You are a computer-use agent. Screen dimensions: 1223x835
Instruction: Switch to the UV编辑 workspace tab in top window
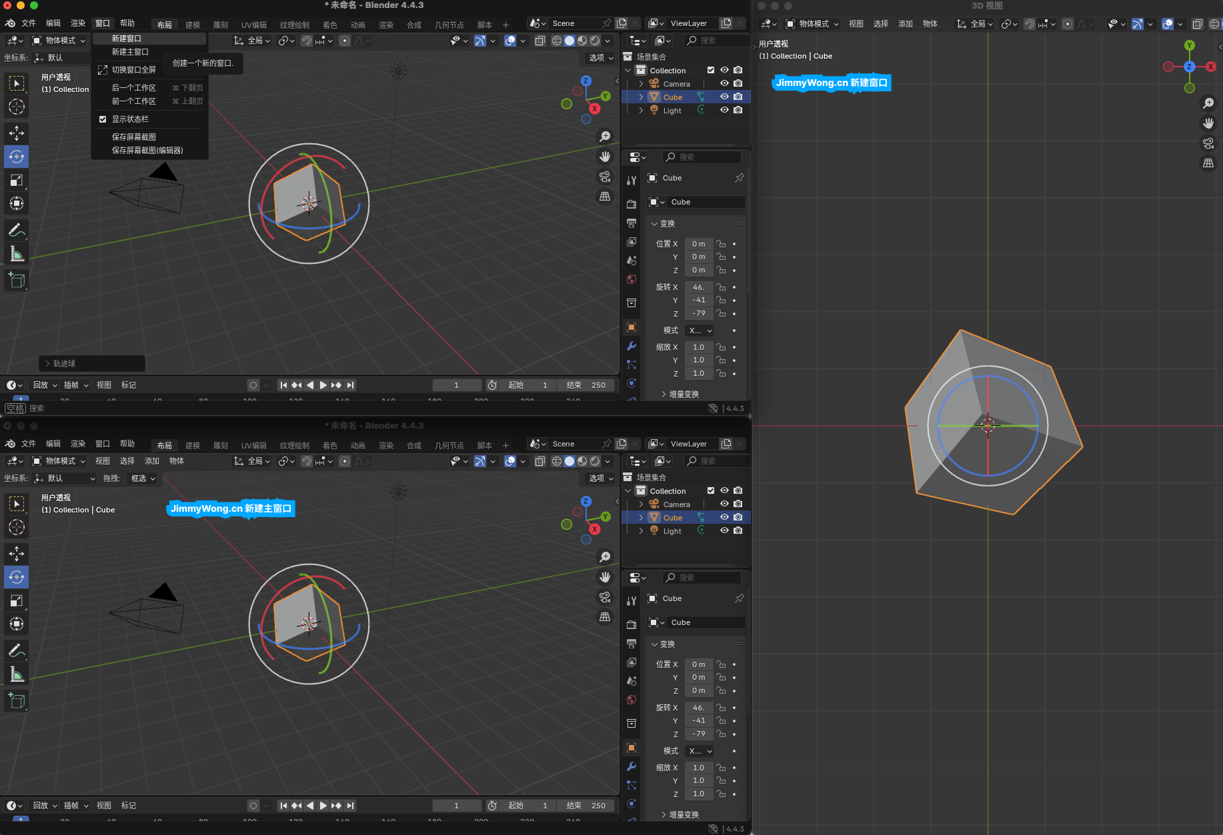tap(253, 25)
